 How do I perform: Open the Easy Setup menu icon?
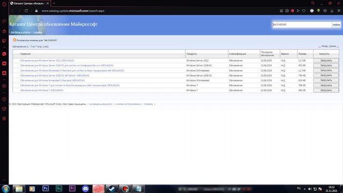click(x=339, y=11)
